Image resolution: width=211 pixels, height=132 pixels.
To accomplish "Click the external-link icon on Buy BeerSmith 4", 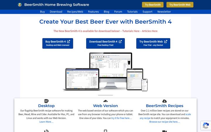I will pyautogui.click(x=69, y=41).
